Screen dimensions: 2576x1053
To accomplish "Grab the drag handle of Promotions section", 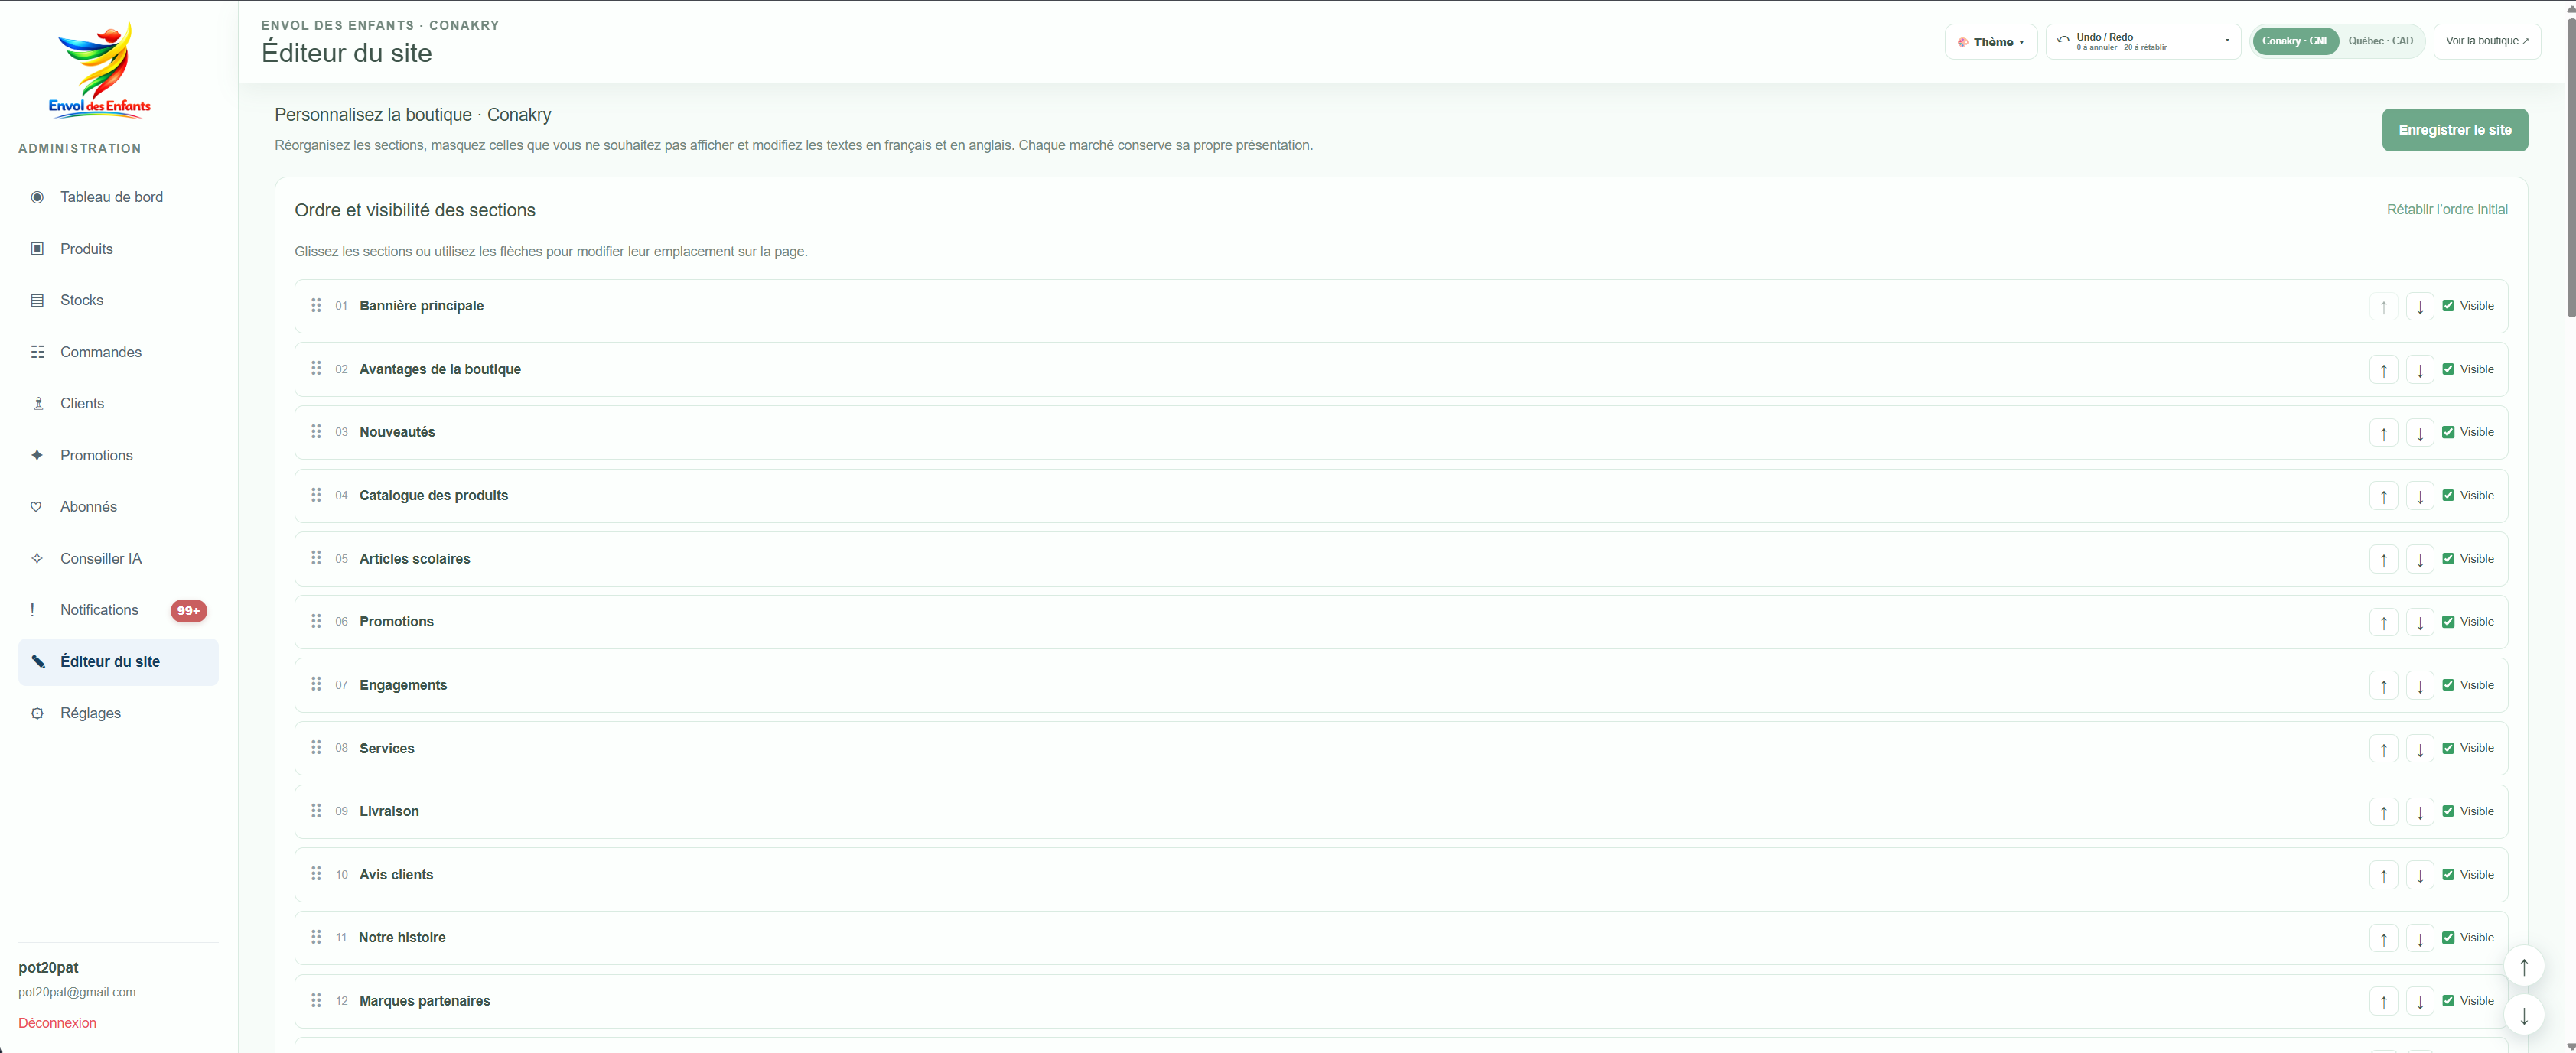I will tap(316, 622).
